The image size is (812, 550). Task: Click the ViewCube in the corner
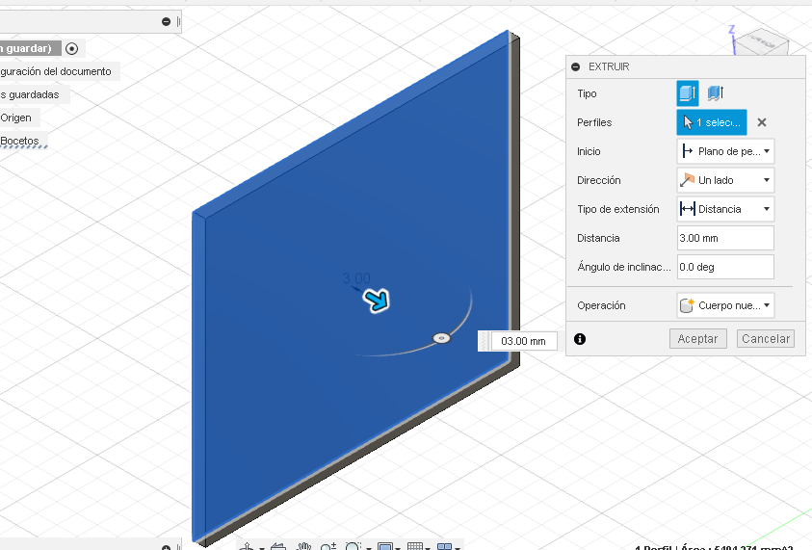(761, 42)
